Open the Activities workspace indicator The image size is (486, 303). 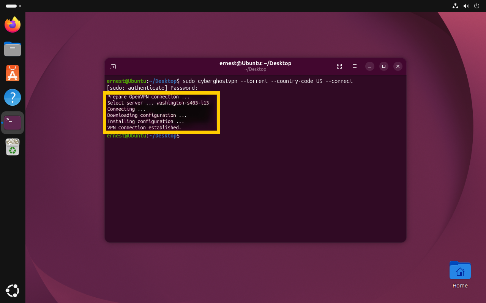[x=13, y=6]
